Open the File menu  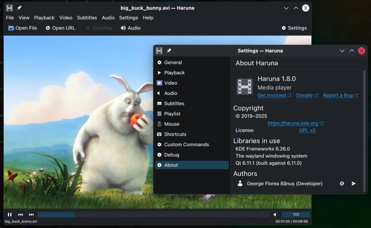tap(10, 18)
